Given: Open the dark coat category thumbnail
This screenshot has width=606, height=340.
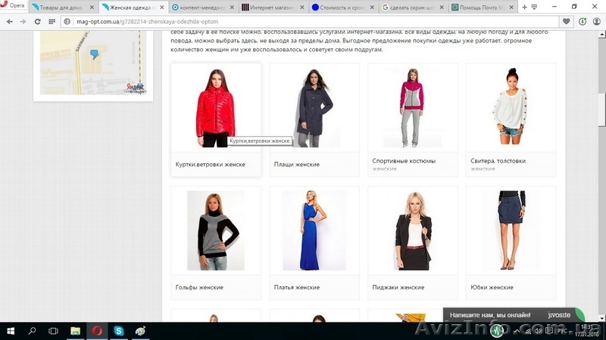Looking at the screenshot, I should 314,108.
